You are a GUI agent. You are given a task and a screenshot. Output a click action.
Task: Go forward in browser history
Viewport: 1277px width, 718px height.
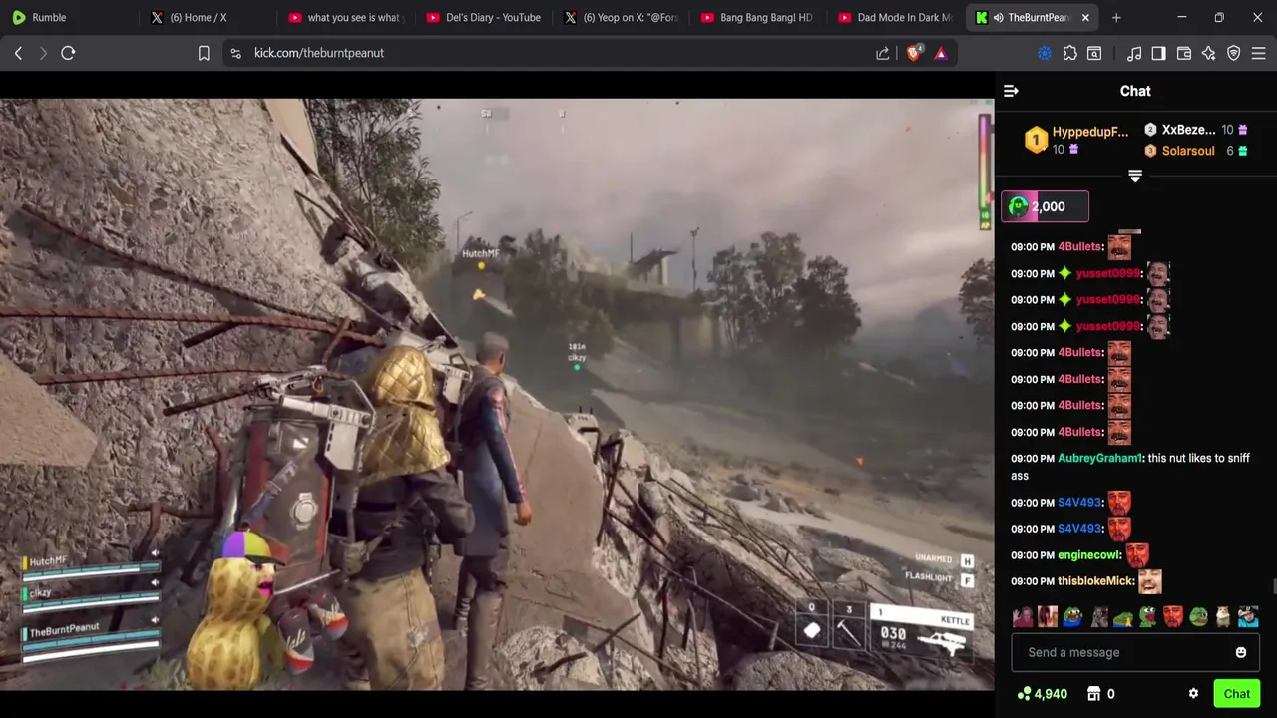point(43,53)
